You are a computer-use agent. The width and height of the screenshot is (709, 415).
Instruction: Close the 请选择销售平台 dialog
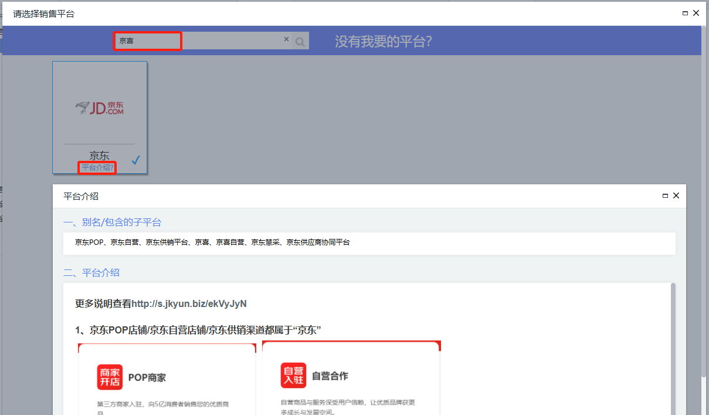pyautogui.click(x=696, y=12)
